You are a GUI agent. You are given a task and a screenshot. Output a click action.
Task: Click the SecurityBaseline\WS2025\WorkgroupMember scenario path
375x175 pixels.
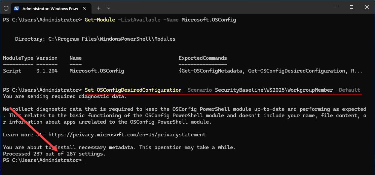[x=274, y=90]
